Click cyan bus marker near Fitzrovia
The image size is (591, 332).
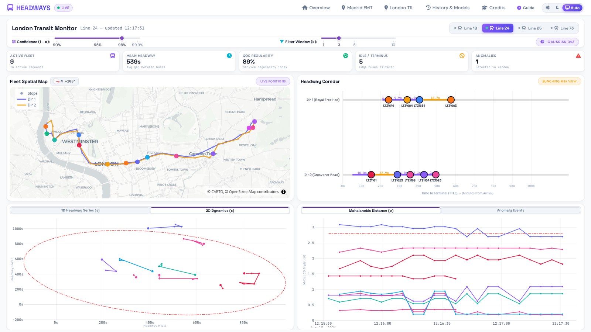tap(147, 157)
